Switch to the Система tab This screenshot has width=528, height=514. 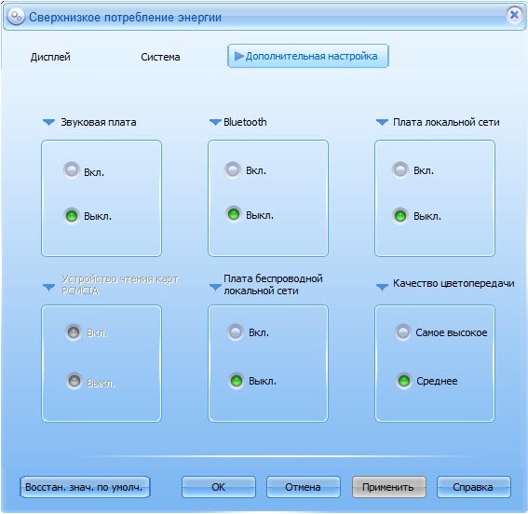(x=160, y=57)
